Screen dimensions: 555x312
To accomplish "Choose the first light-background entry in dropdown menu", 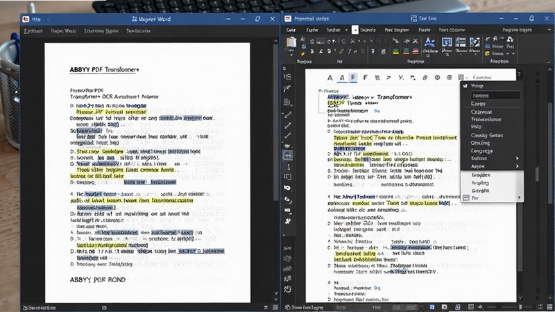I will (492, 175).
